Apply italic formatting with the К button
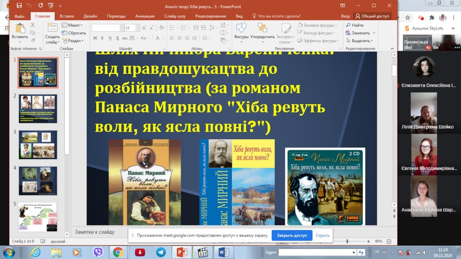461x259 pixels. pos(102,38)
